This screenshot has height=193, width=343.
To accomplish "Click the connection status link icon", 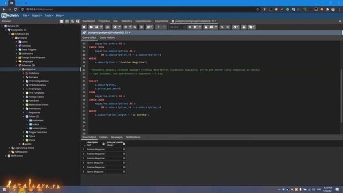I will pyautogui.click(x=84, y=33).
